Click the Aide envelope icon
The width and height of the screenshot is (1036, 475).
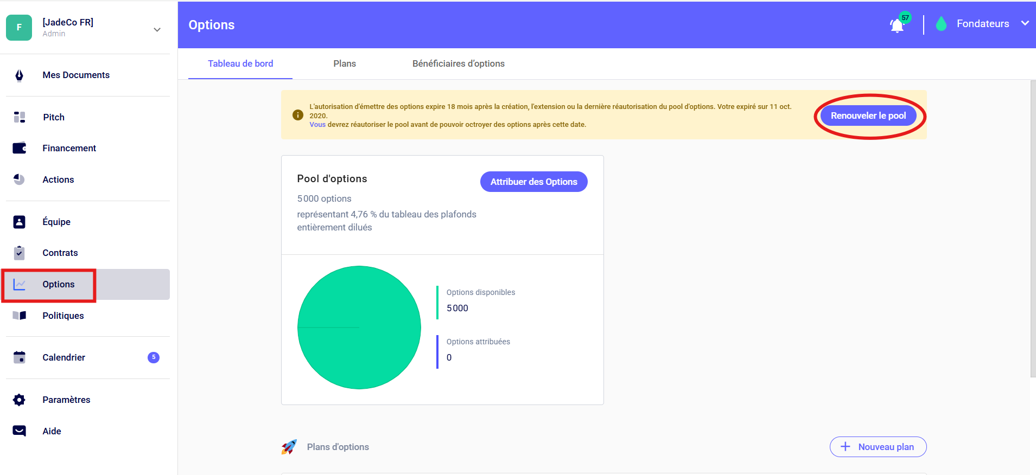click(20, 431)
